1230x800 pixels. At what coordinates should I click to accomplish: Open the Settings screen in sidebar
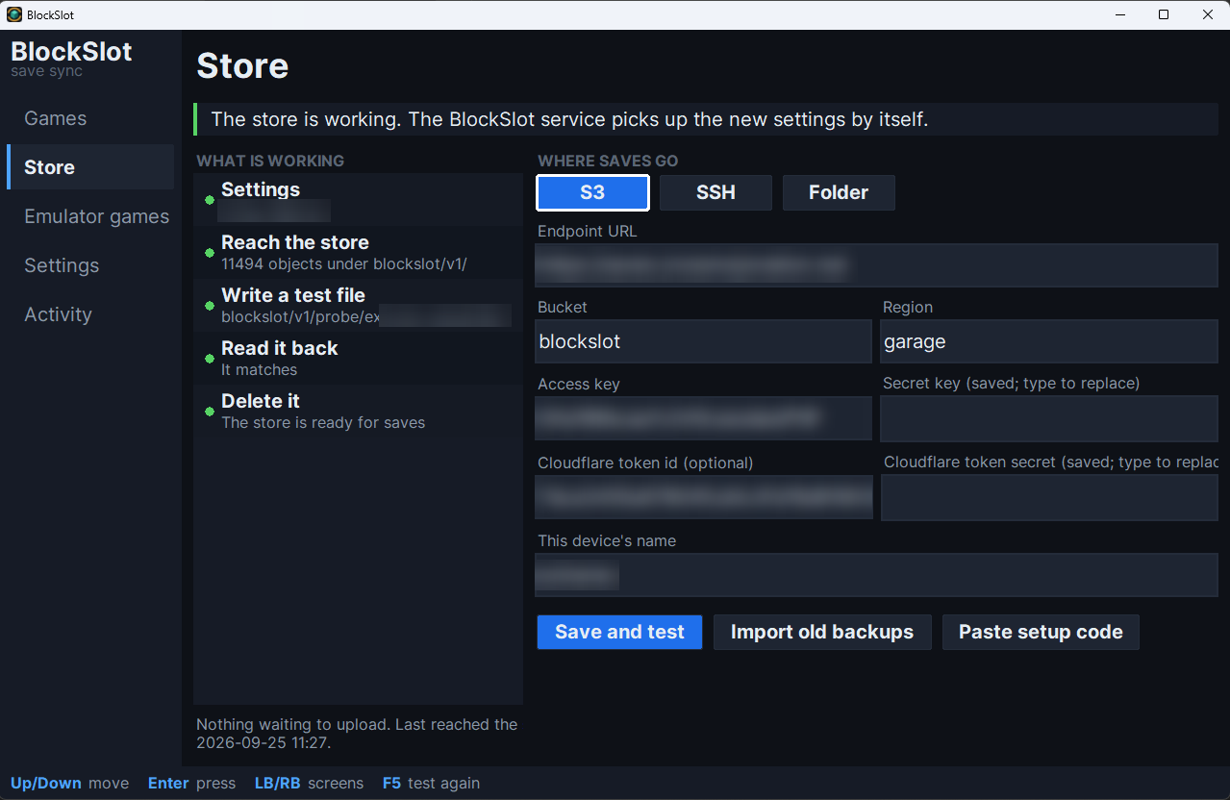tap(90, 265)
